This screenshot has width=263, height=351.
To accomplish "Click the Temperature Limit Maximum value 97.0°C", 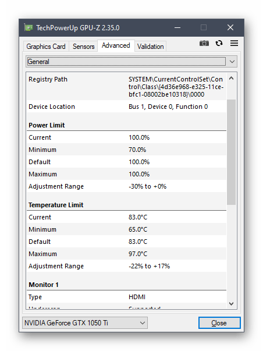I will tap(138, 254).
